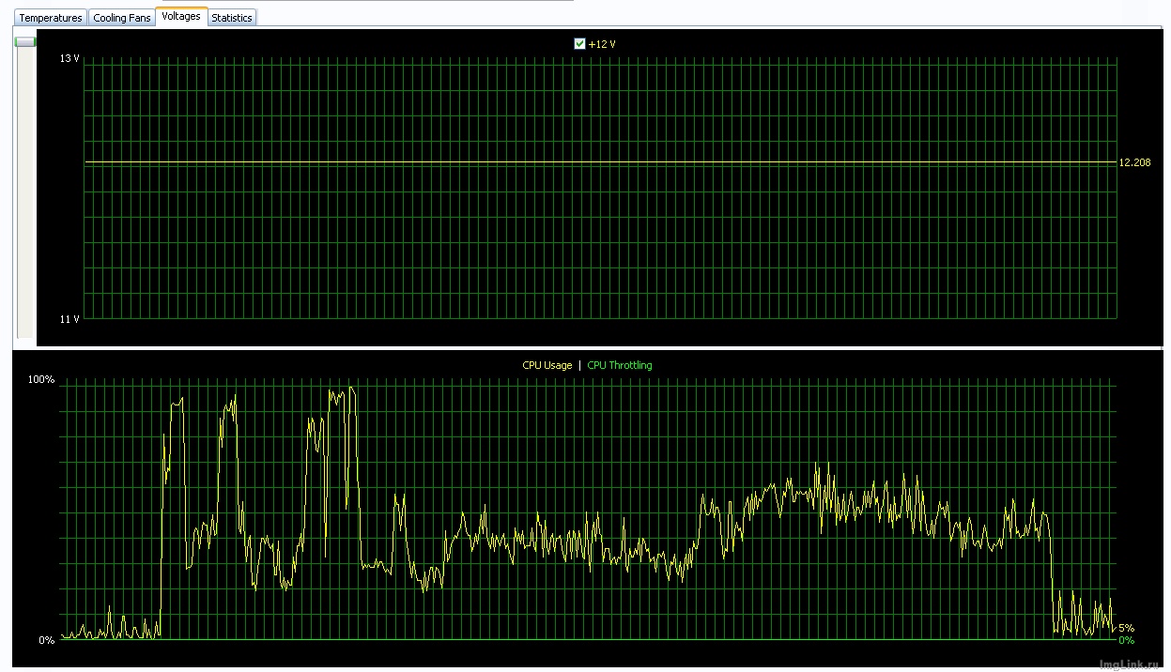Viewport: 1171px width, 672px height.
Task: Click the 13 V axis label
Action: (x=69, y=58)
